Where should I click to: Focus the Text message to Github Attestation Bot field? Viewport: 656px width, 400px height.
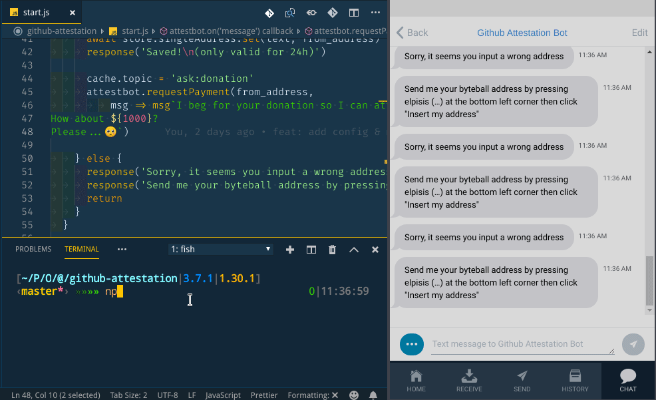coord(522,344)
